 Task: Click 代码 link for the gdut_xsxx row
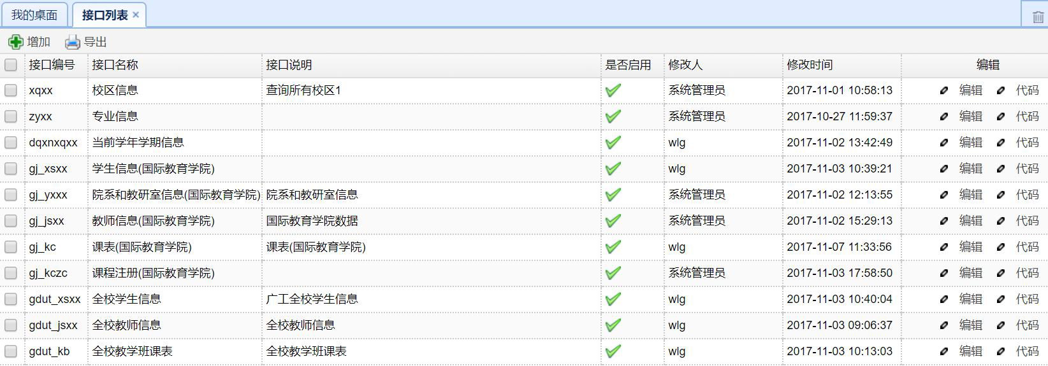1027,299
